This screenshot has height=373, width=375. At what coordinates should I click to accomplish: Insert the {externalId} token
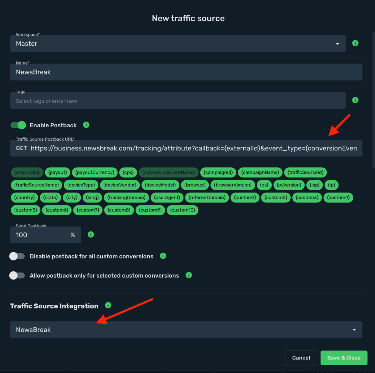pyautogui.click(x=27, y=172)
